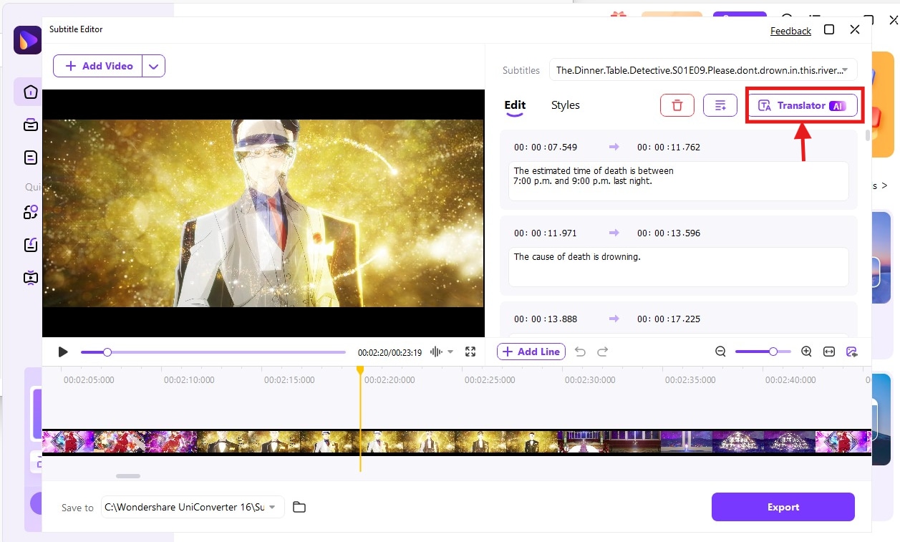Click the Export button
Screen dimensions: 900x542
click(783, 507)
